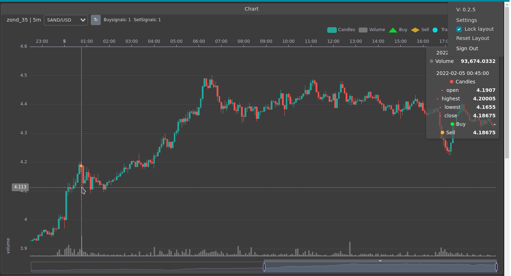Open Settings from the menu
Viewport: 511px width, 276px height.
click(x=466, y=20)
